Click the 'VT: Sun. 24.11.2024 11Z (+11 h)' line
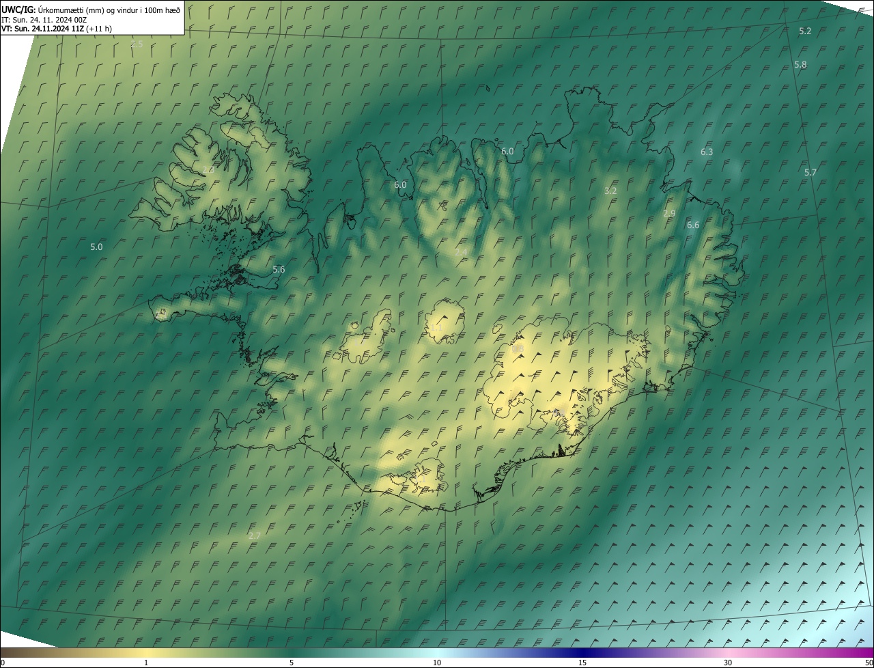Screen dimensions: 874x668 coord(57,29)
